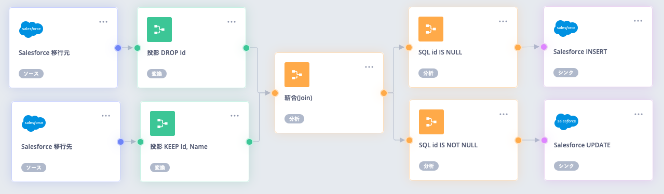Click the Salesforce UPDATE sink cloud icon
Screen dimensions: 664x194
[566, 121]
